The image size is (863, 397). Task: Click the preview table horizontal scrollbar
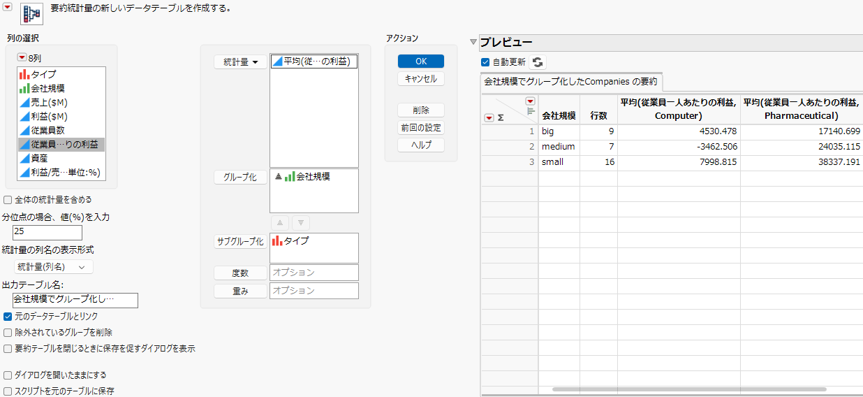[689, 389]
